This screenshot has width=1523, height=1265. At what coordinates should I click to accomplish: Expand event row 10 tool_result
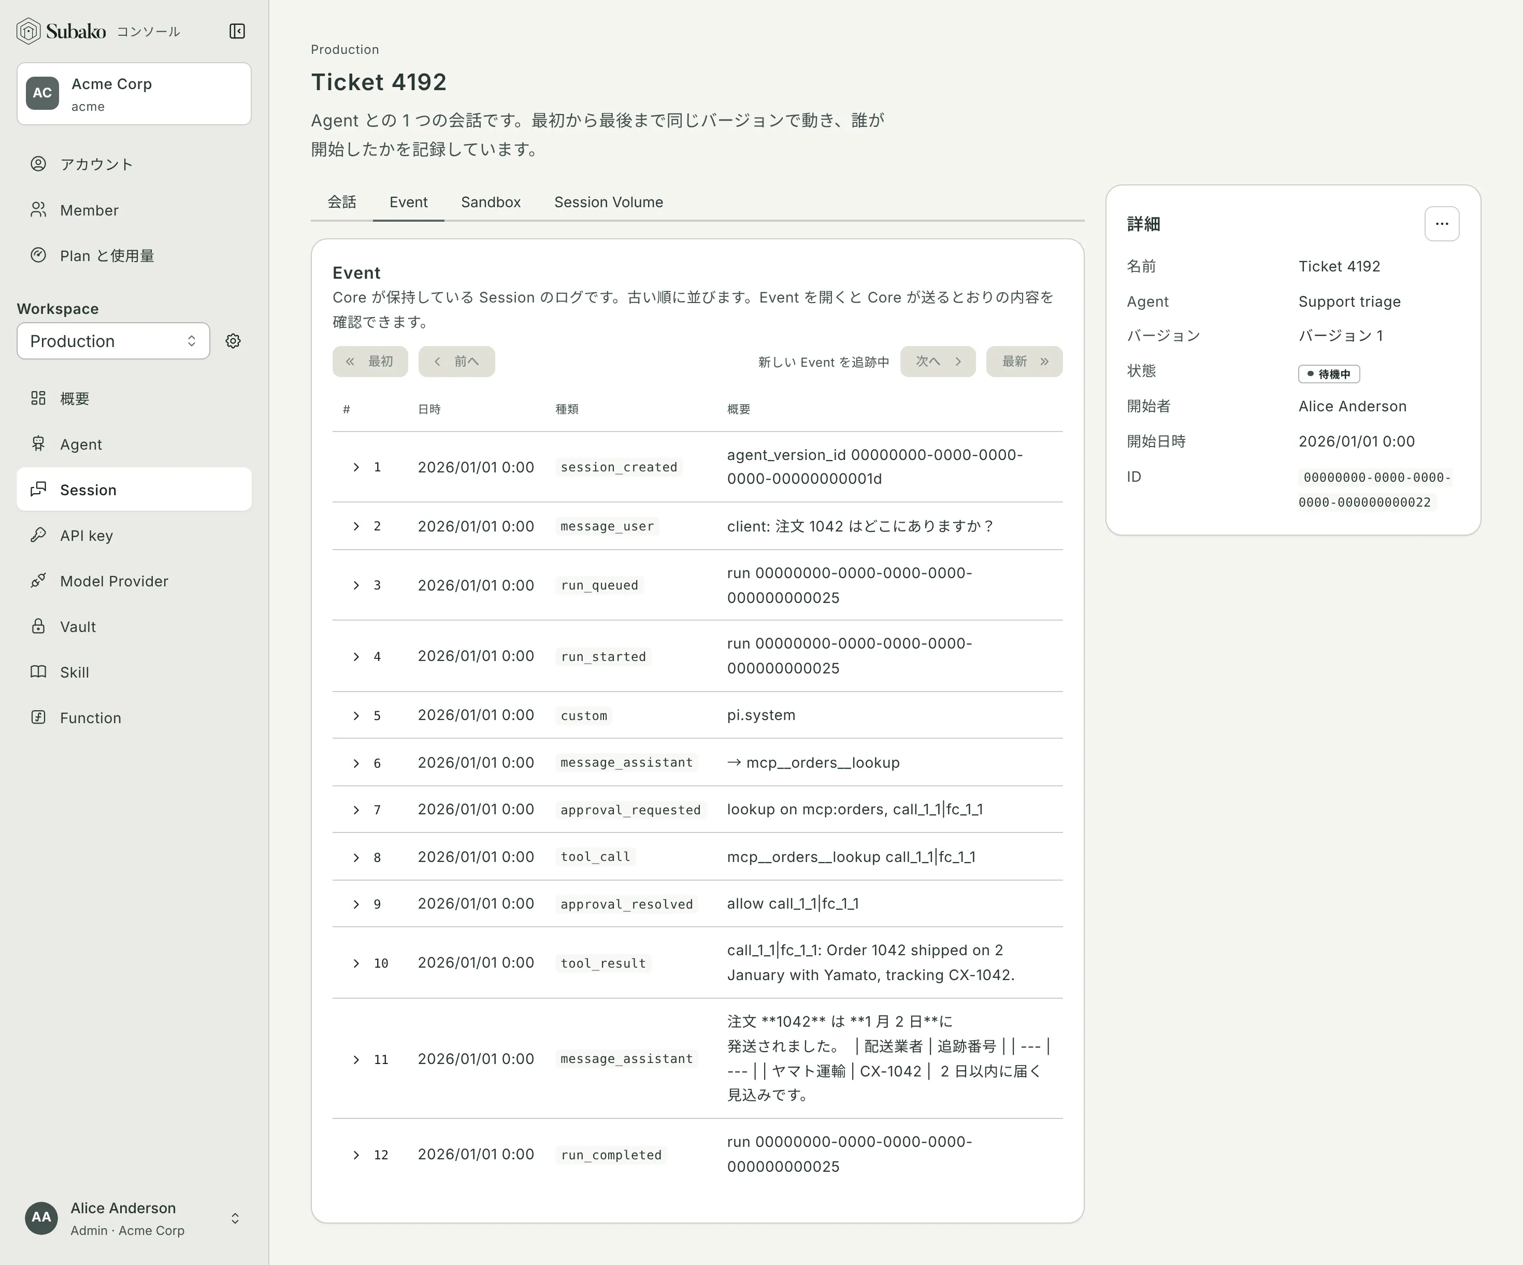[356, 964]
